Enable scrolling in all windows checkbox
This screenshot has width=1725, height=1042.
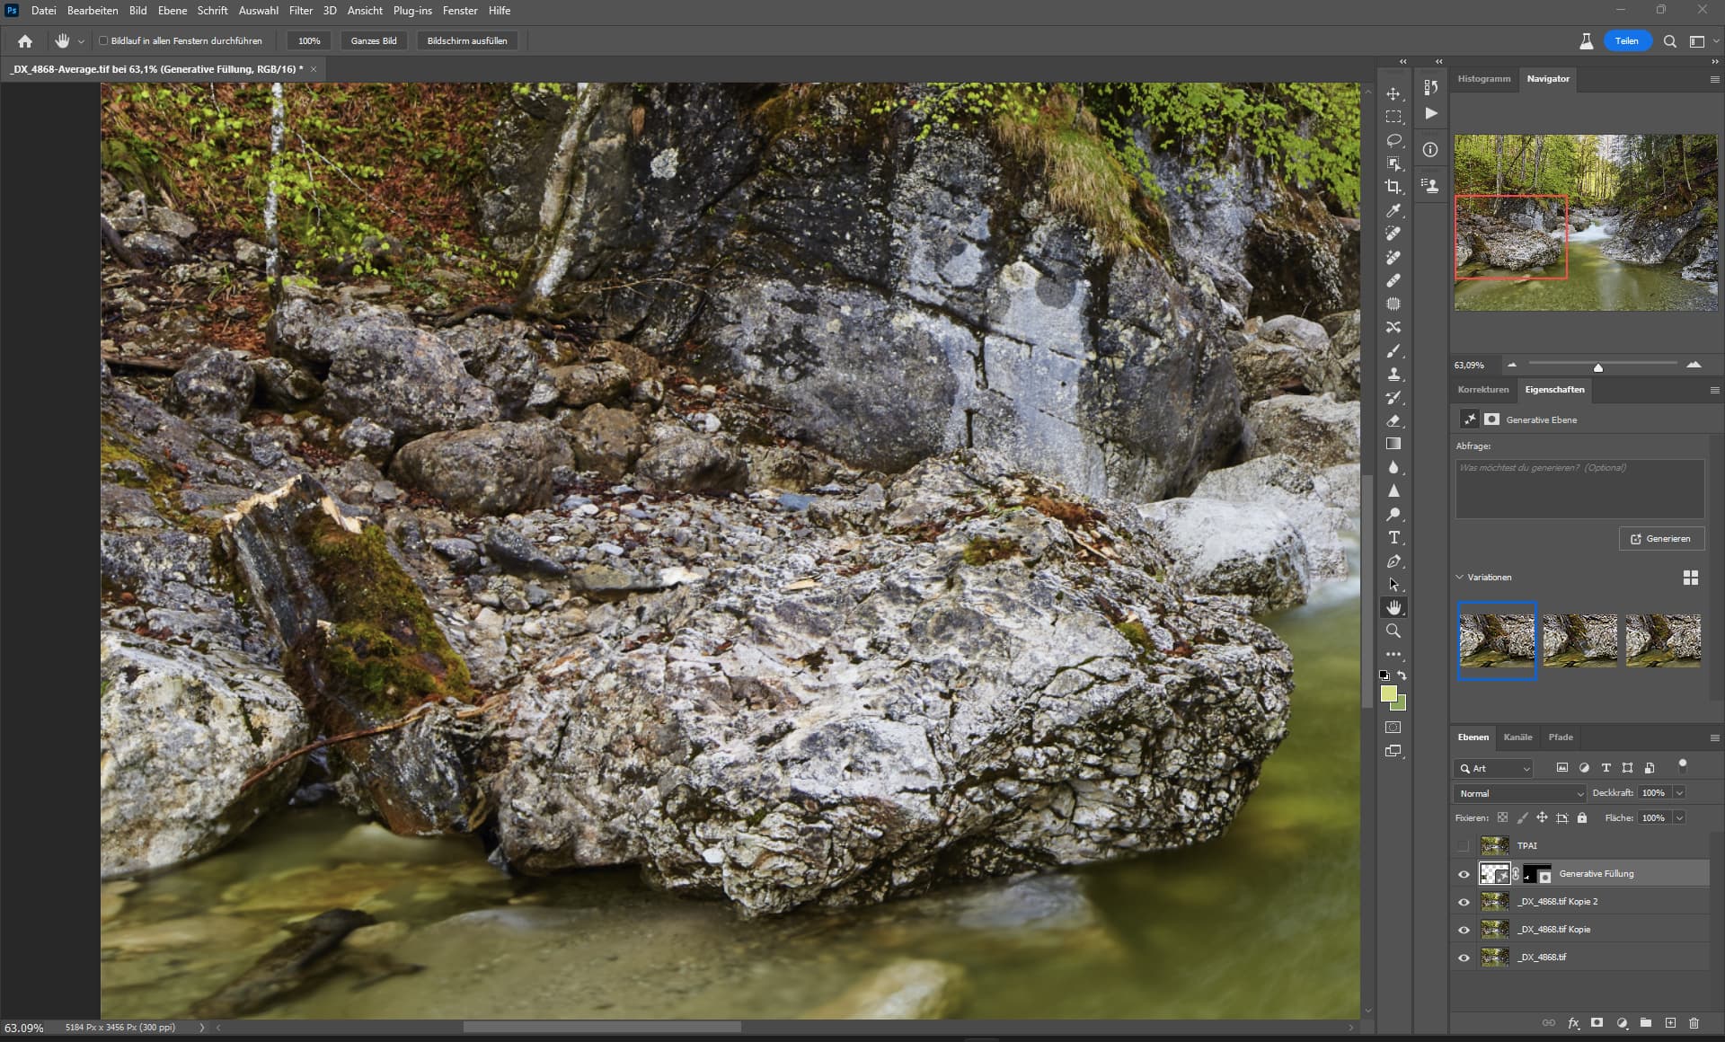[x=104, y=40]
